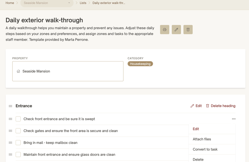Viewport: 249px width, 162px height.
Task: Go to Lists in the breadcrumb
Action: point(83,3)
